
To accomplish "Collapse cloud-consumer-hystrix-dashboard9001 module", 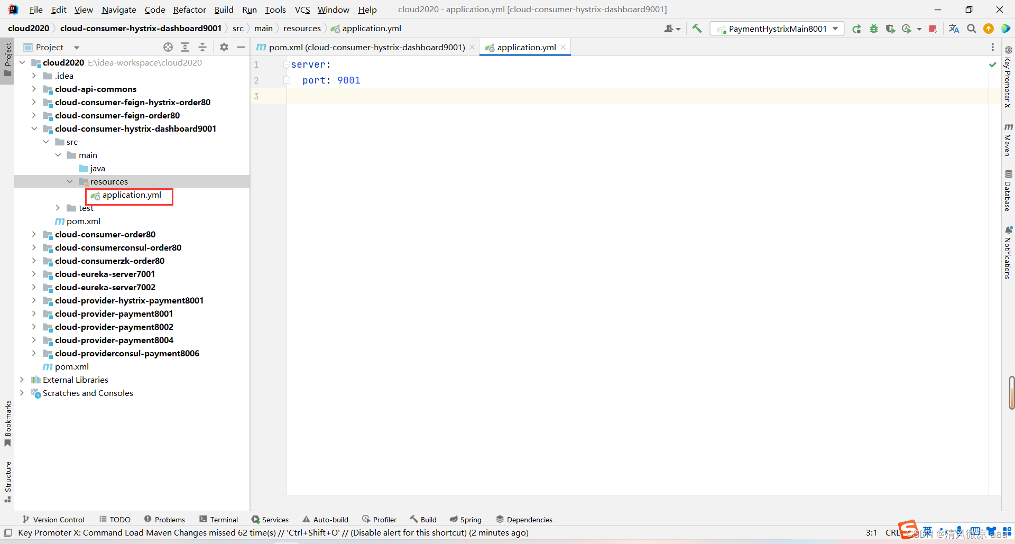I will point(34,128).
